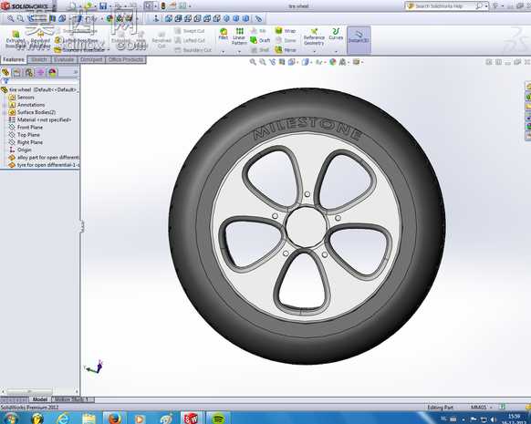
Task: Select the Mirror tool
Action: tap(286, 50)
